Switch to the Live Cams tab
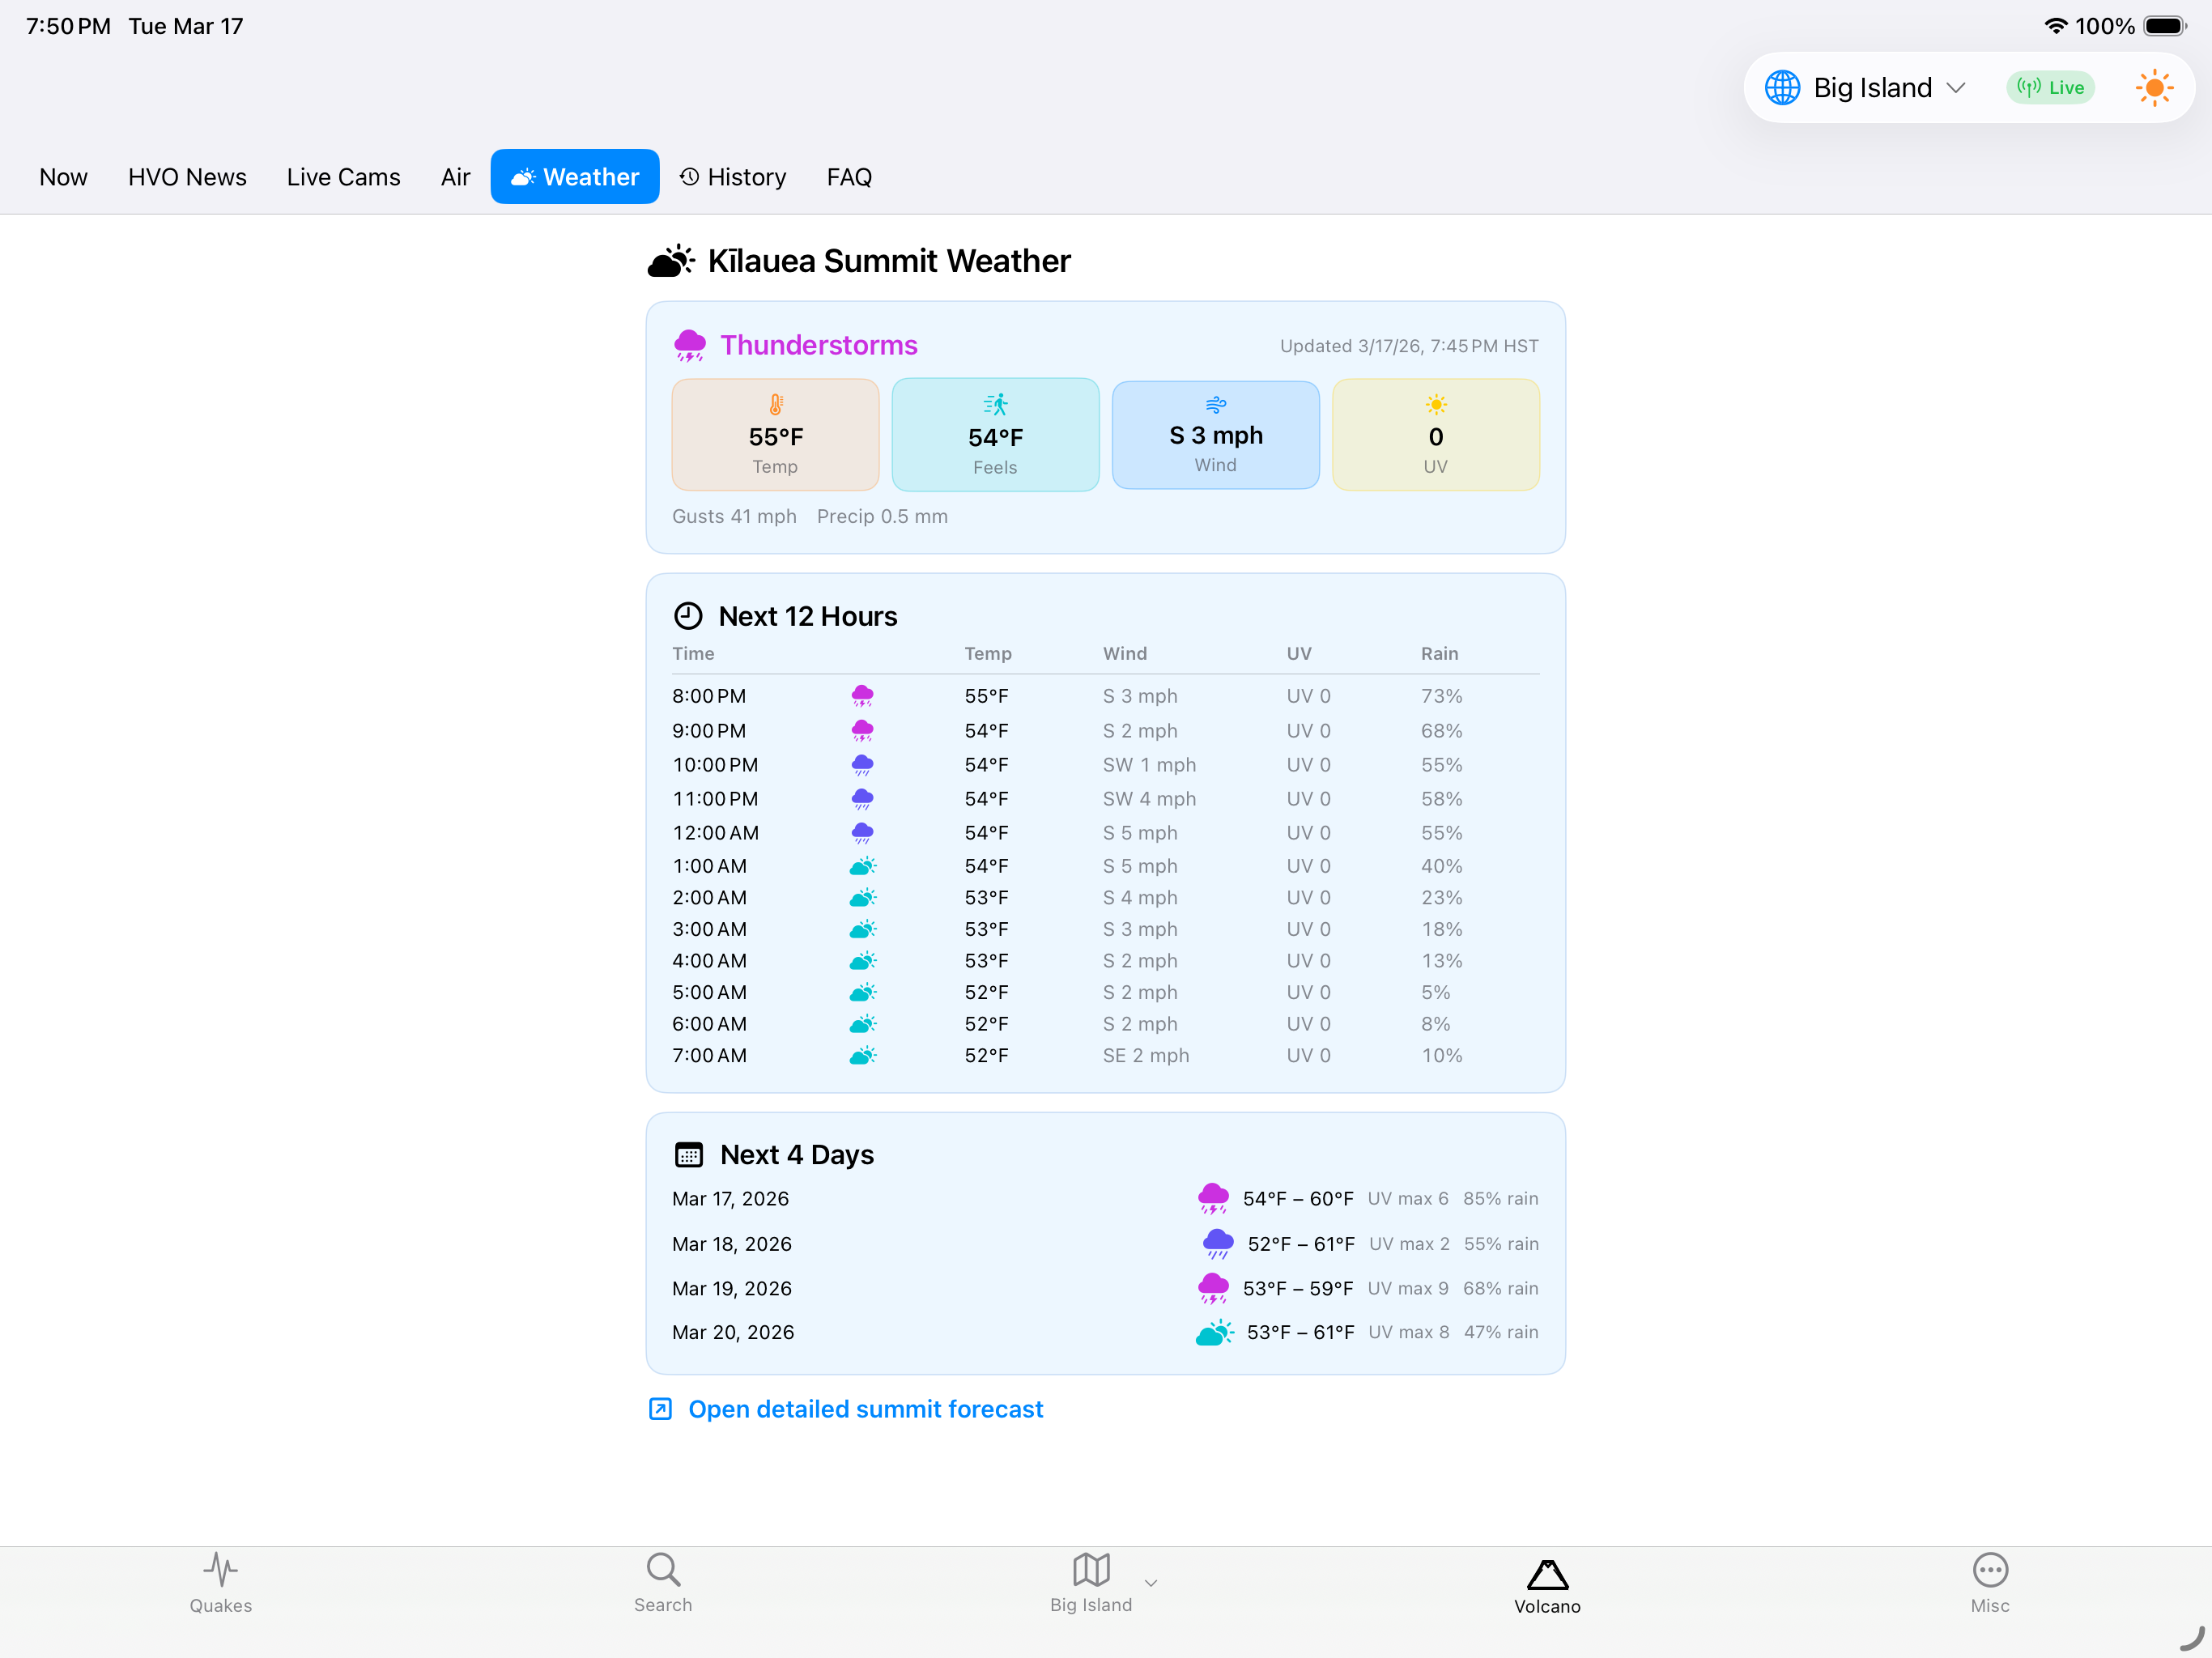The width and height of the screenshot is (2212, 1658). click(x=343, y=177)
